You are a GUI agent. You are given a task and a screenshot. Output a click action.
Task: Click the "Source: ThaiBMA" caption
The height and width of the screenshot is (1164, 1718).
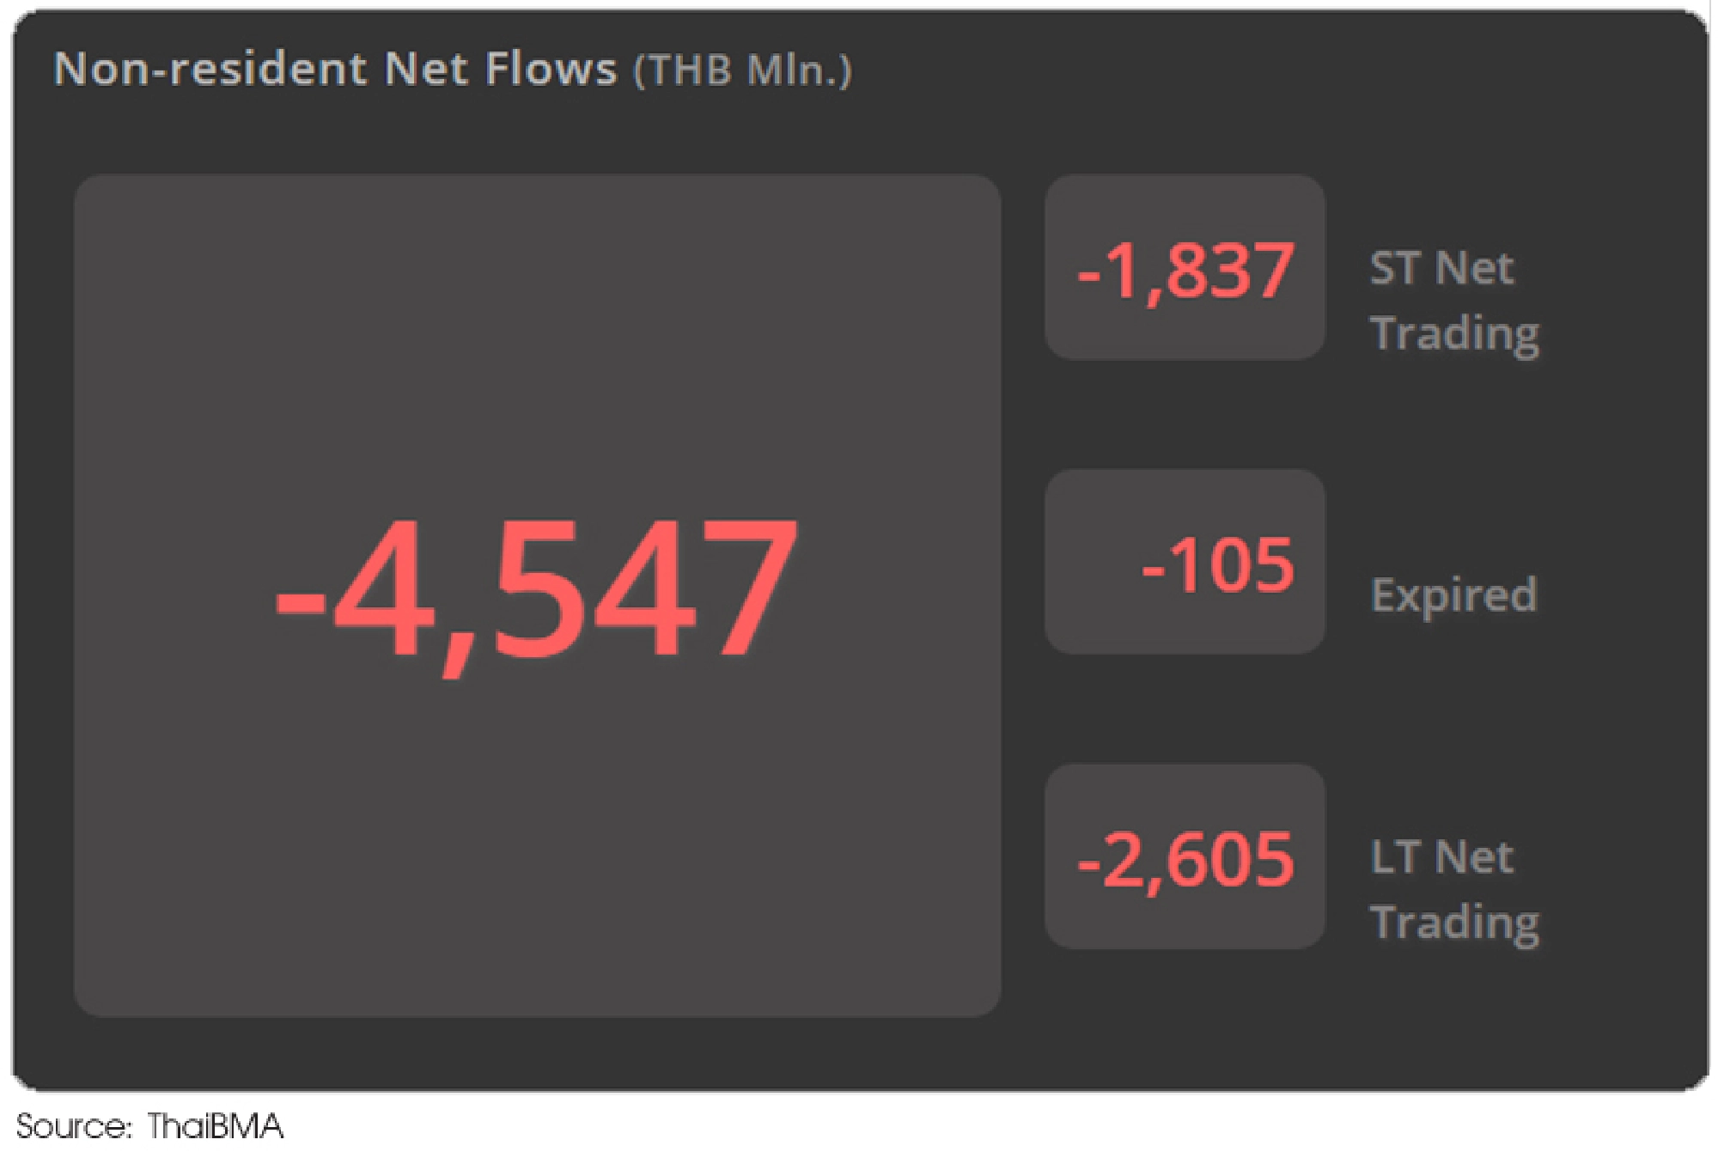149,1126
